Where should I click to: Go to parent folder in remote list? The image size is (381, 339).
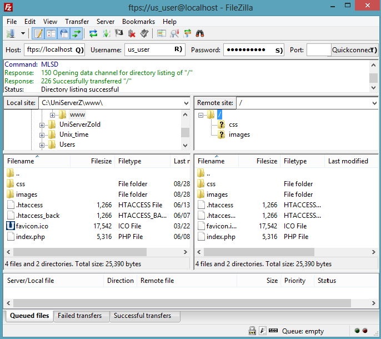(x=208, y=173)
